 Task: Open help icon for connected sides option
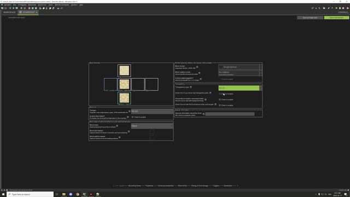click(206, 100)
